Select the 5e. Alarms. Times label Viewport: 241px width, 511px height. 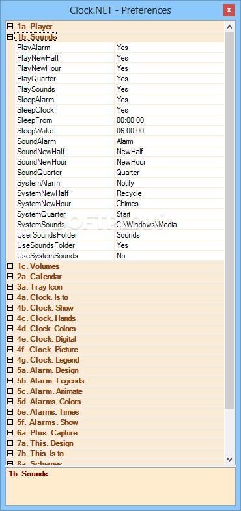[x=48, y=412]
